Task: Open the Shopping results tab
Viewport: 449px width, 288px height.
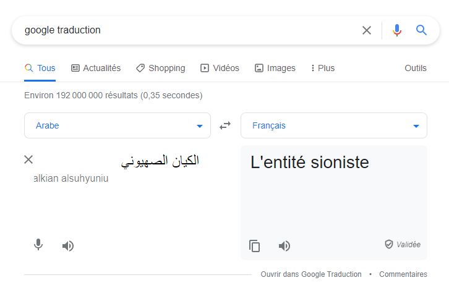Action: pos(160,68)
